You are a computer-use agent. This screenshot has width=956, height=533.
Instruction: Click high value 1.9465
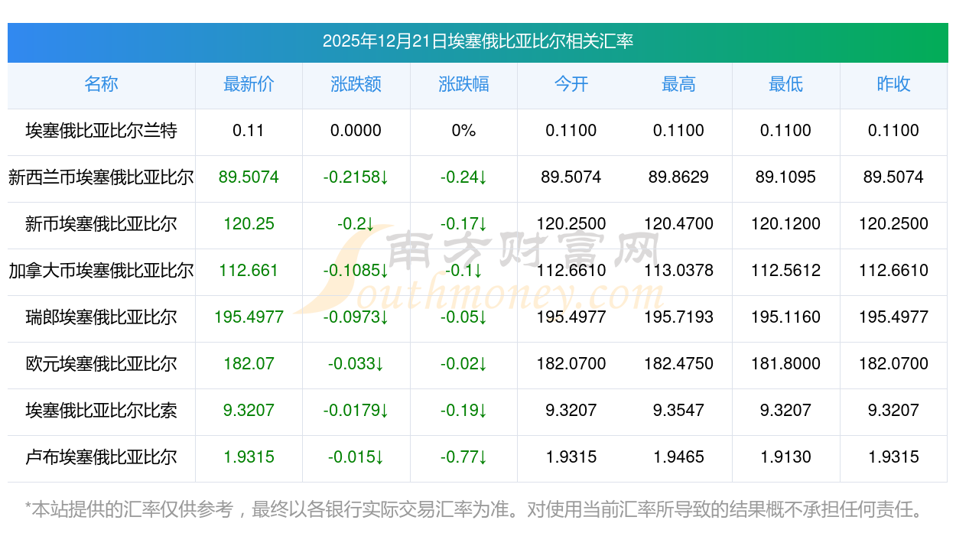click(678, 457)
